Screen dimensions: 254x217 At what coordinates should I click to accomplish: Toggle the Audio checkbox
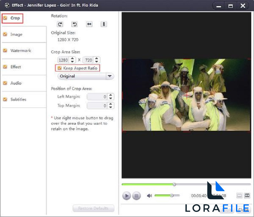5,83
